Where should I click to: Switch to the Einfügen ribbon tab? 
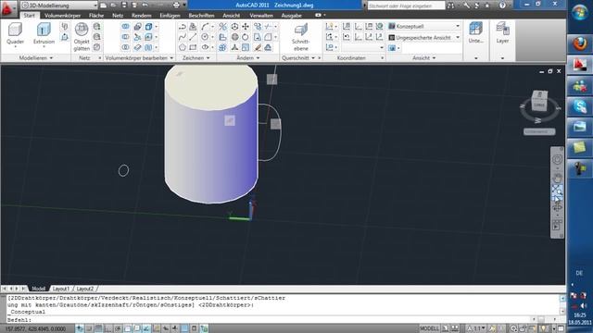[170, 16]
